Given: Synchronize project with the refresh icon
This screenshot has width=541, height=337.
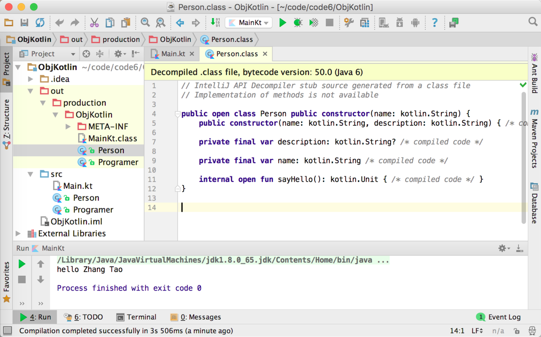Looking at the screenshot, I should point(40,23).
